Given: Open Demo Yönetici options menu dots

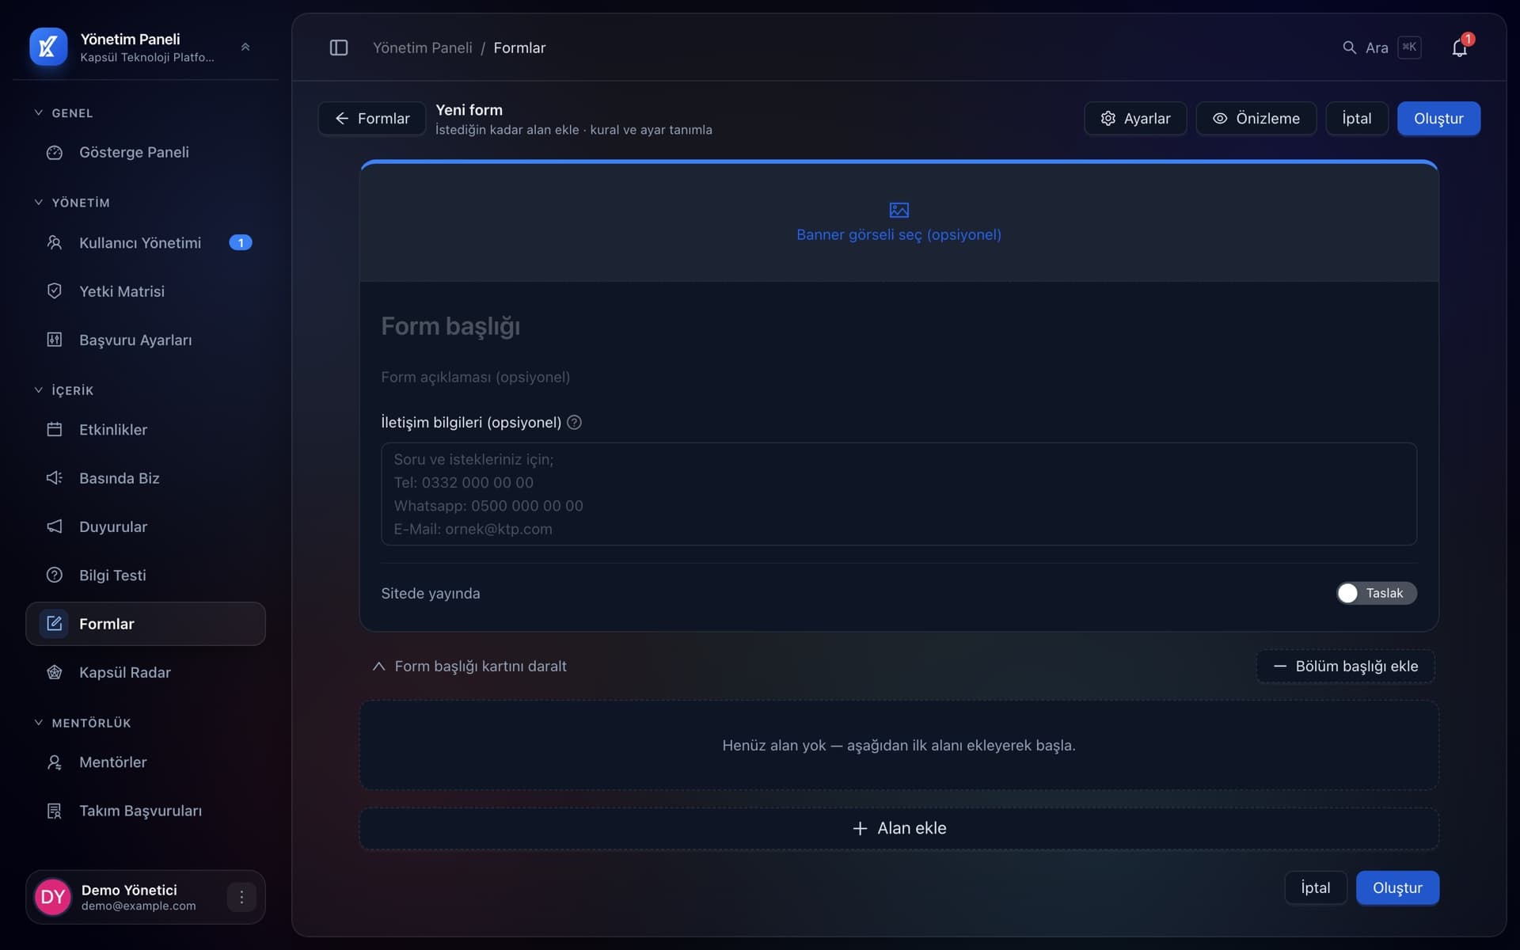Looking at the screenshot, I should tap(241, 897).
